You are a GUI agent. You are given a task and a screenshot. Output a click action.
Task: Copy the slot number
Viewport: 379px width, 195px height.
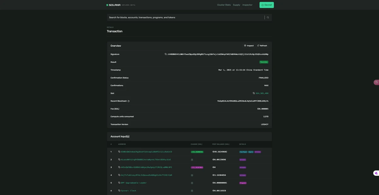254,93
